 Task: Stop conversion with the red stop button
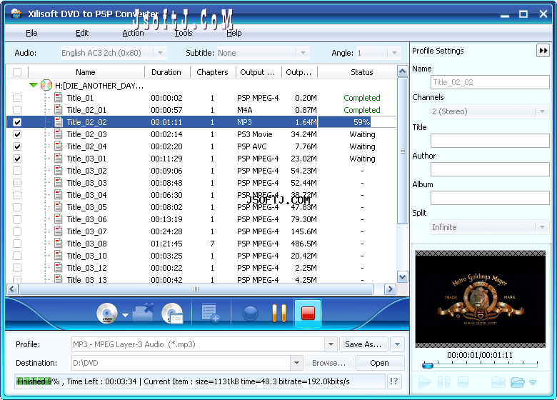pyautogui.click(x=308, y=314)
